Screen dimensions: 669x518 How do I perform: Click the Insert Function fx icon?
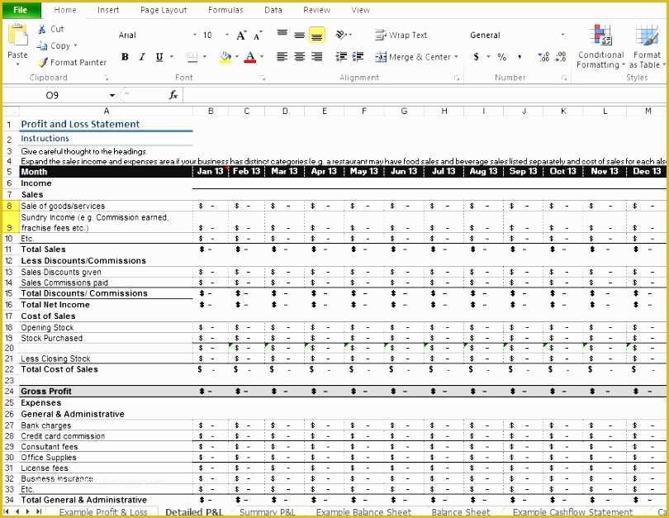tap(173, 95)
